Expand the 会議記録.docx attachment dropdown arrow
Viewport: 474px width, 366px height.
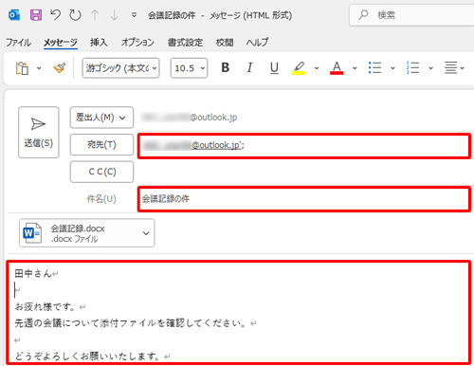pyautogui.click(x=146, y=233)
